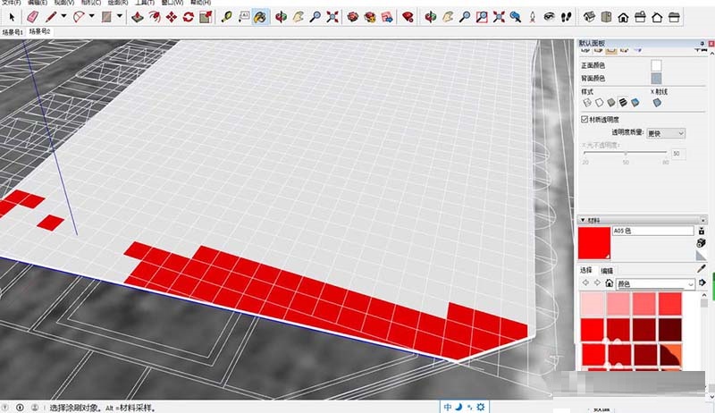Click the materials back arrow
715x413 pixels.
585,282
